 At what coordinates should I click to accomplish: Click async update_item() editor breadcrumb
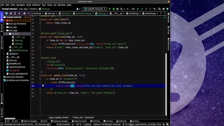(x=59, y=118)
